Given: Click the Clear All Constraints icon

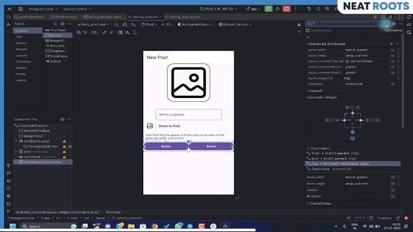Looking at the screenshot, I should 105,33.
